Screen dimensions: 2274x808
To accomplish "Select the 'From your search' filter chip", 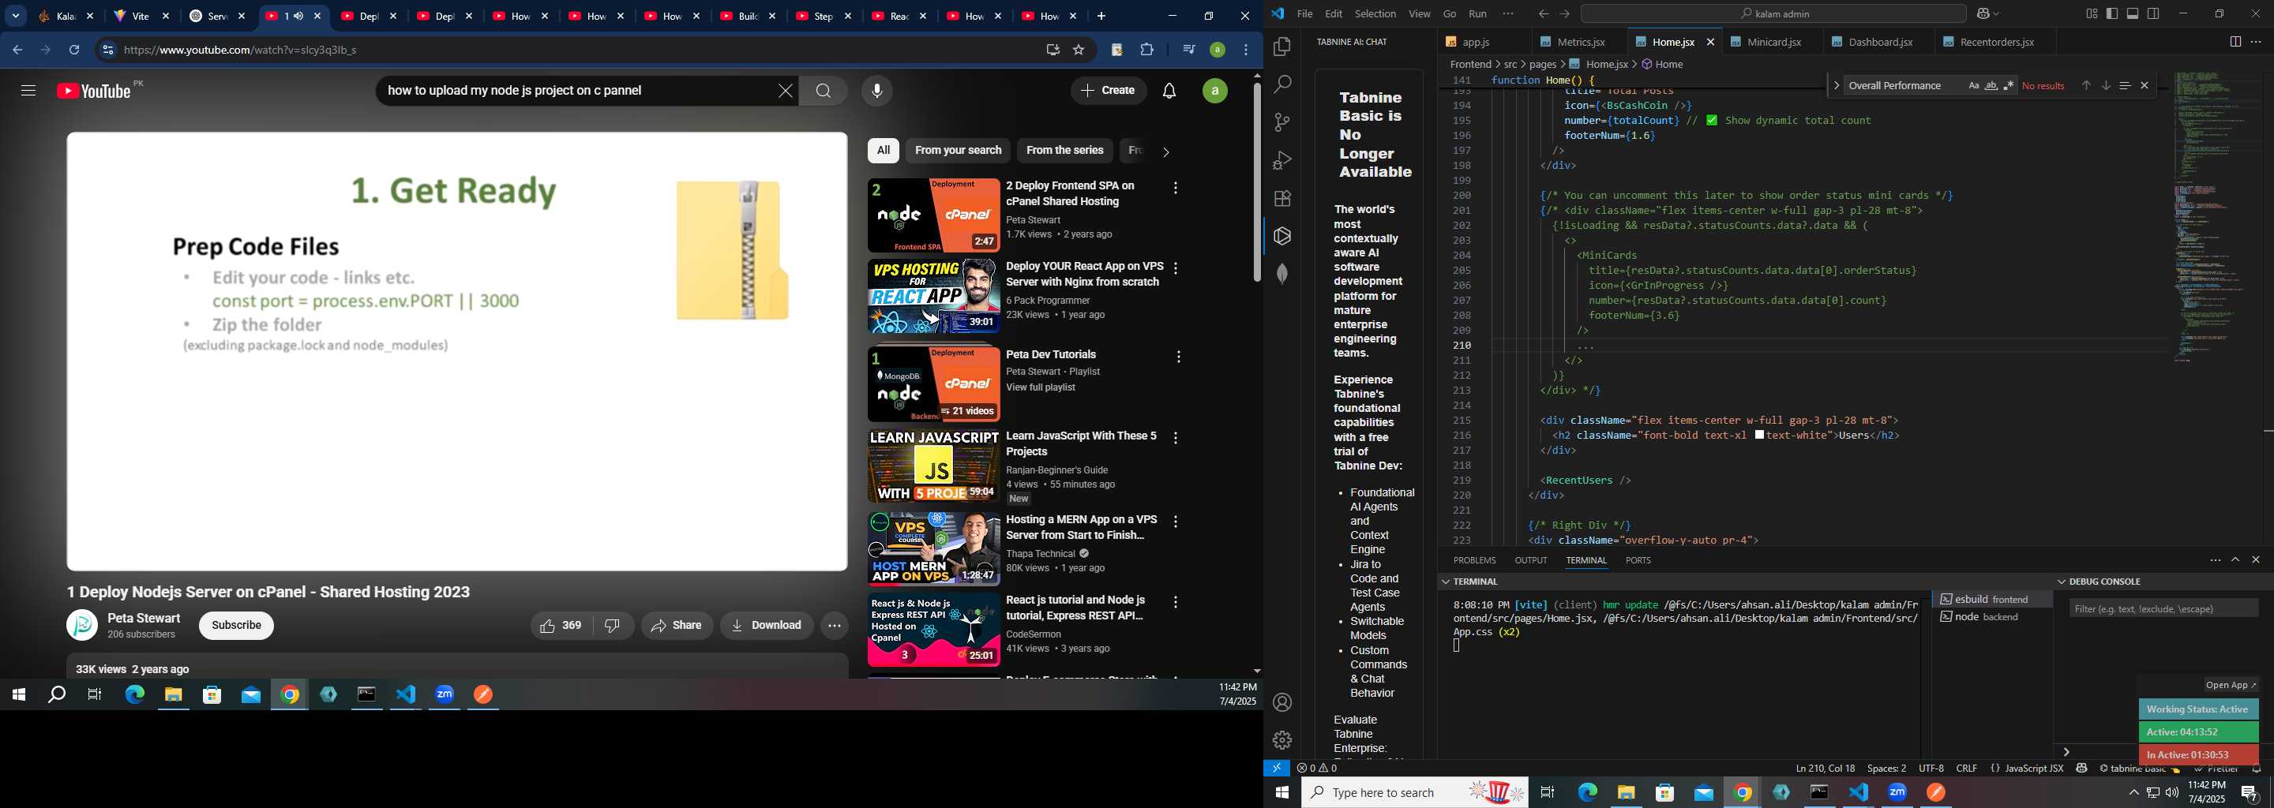I will click(x=958, y=151).
